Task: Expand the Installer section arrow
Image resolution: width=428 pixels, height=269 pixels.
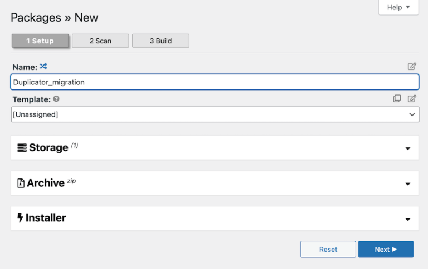Action: [x=407, y=219]
